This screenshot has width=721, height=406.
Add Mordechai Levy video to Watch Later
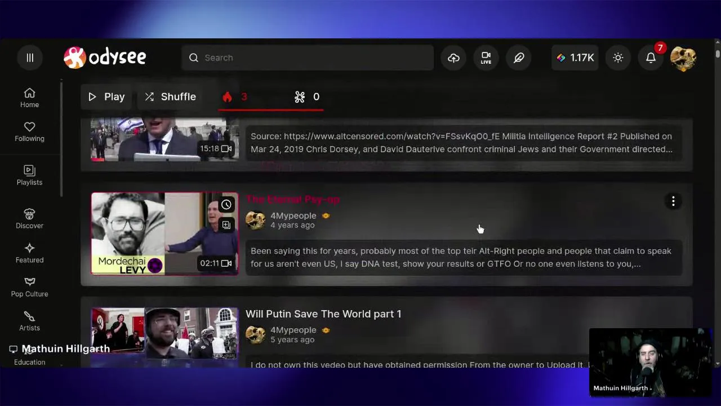226,205
